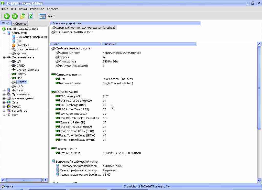The width and height of the screenshot is (262, 190).
Task: Click the Электропитание icon
Action: pyautogui.click(x=14, y=49)
